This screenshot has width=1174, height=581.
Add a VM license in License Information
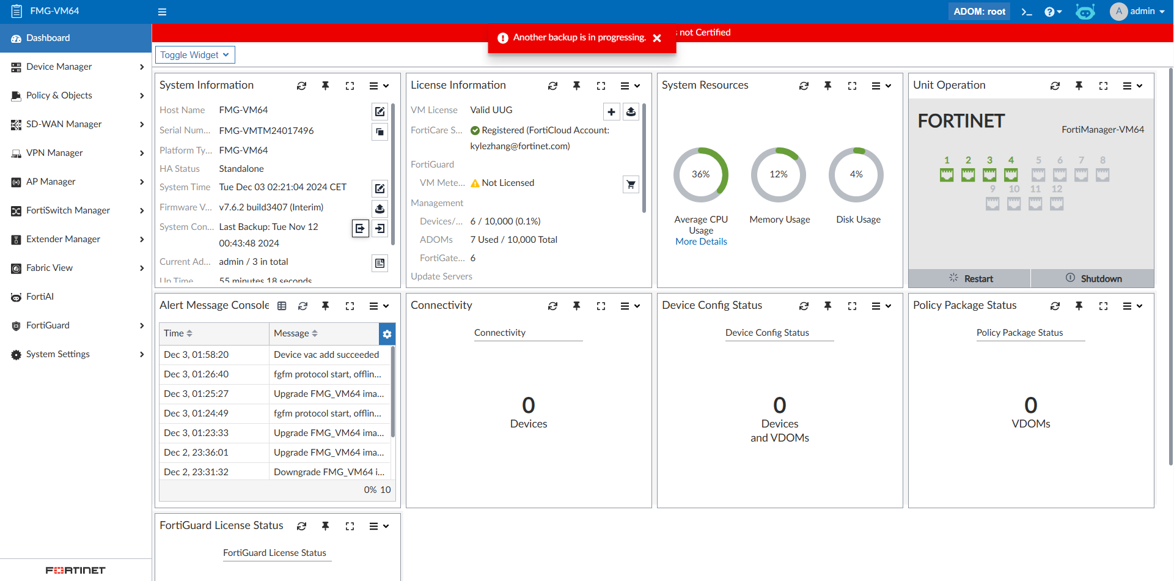pyautogui.click(x=612, y=111)
